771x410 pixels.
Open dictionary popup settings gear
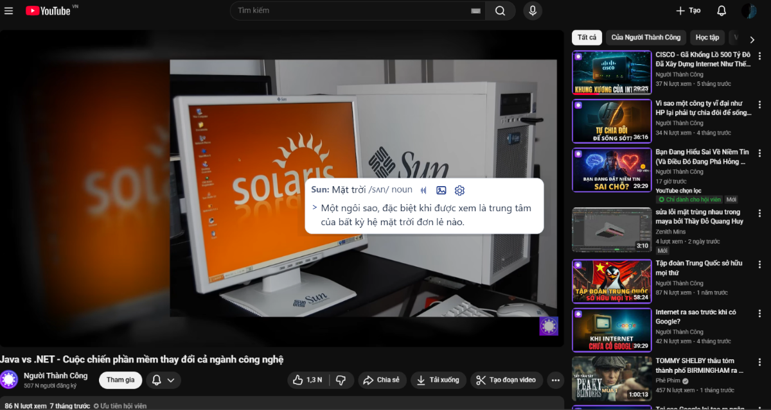point(459,190)
